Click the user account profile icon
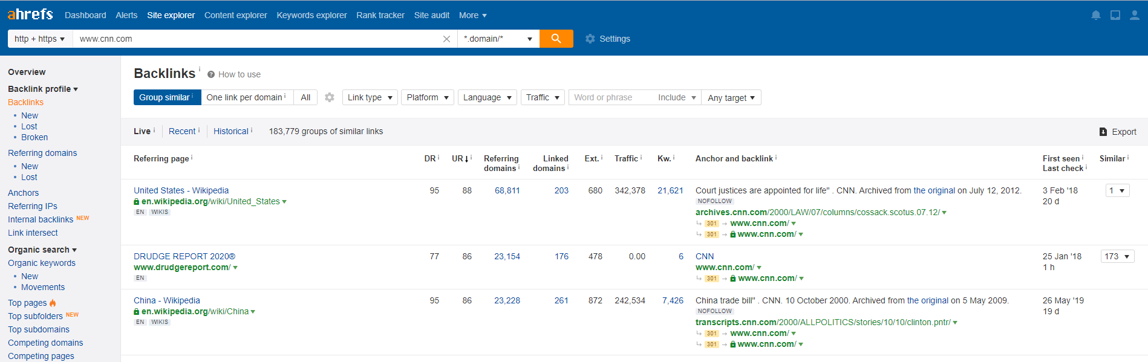Image resolution: width=1148 pixels, height=362 pixels. [1134, 15]
